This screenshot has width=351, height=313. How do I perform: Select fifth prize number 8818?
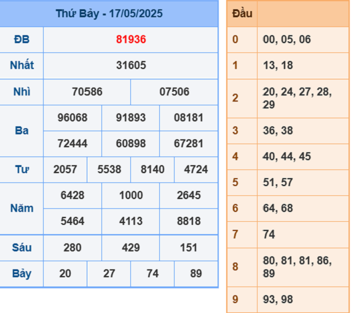(x=189, y=221)
